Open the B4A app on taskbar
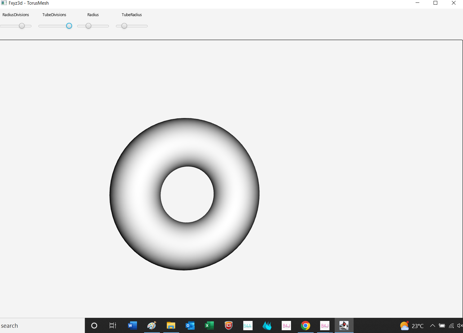This screenshot has height=333, width=463. tap(248, 326)
